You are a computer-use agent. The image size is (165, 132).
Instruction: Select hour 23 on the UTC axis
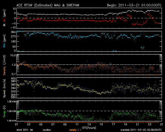tap(150, 124)
